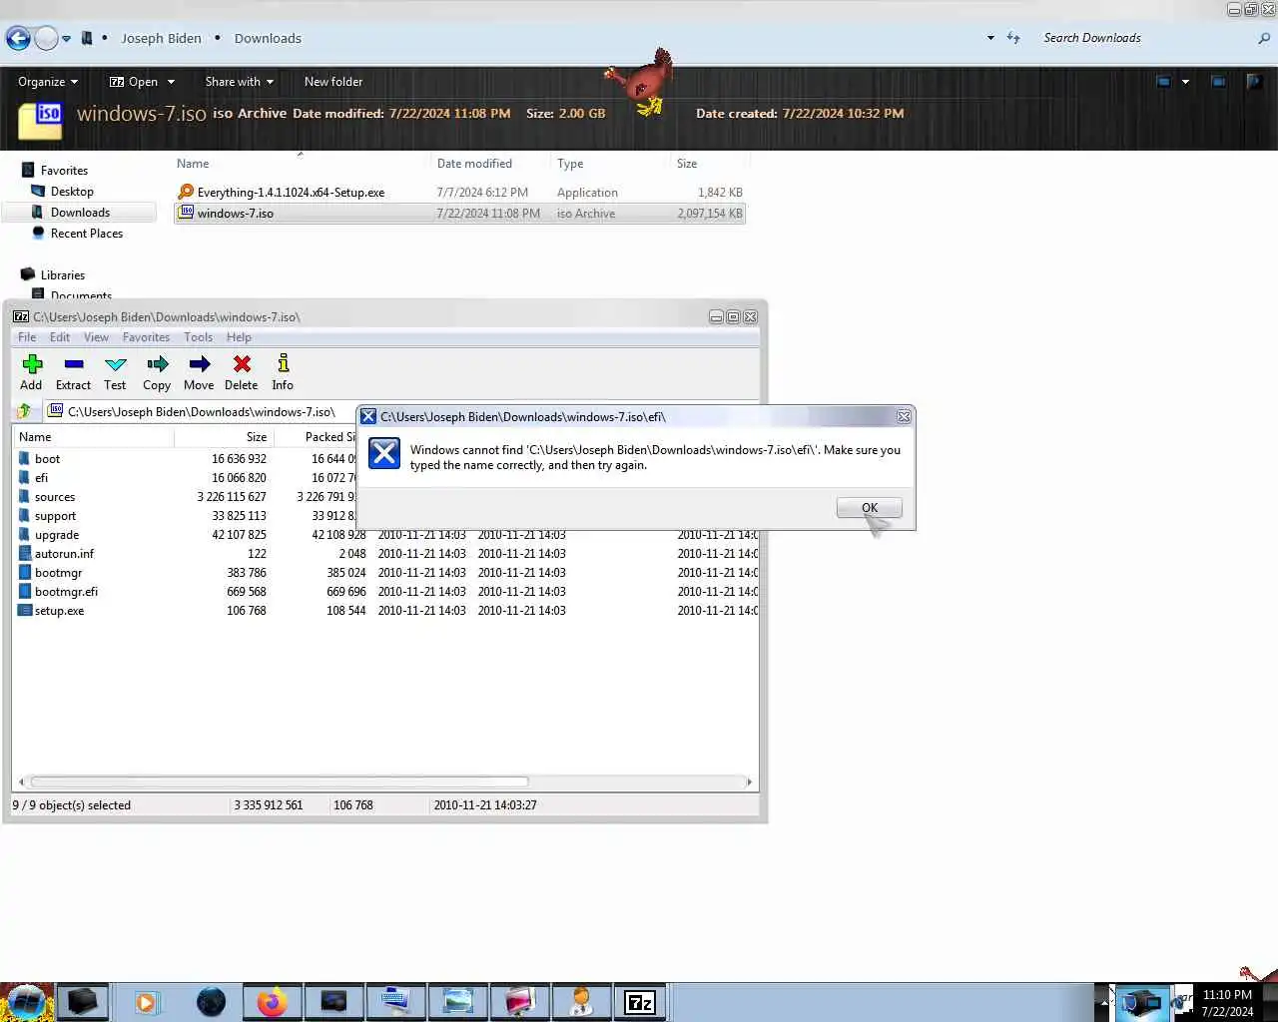This screenshot has width=1278, height=1022.
Task: Open the Share with dropdown
Action: pyautogui.click(x=239, y=82)
